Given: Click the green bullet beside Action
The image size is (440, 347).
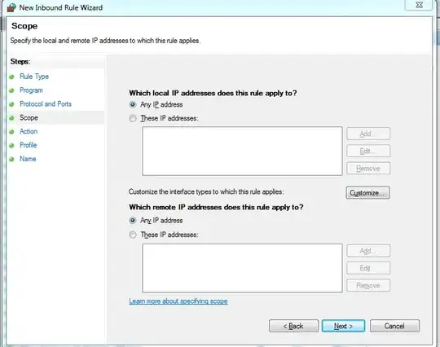Looking at the screenshot, I should tap(11, 132).
